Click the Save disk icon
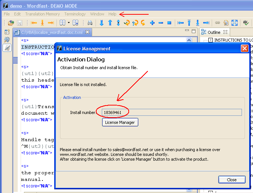253x193 pixels. [20, 23]
